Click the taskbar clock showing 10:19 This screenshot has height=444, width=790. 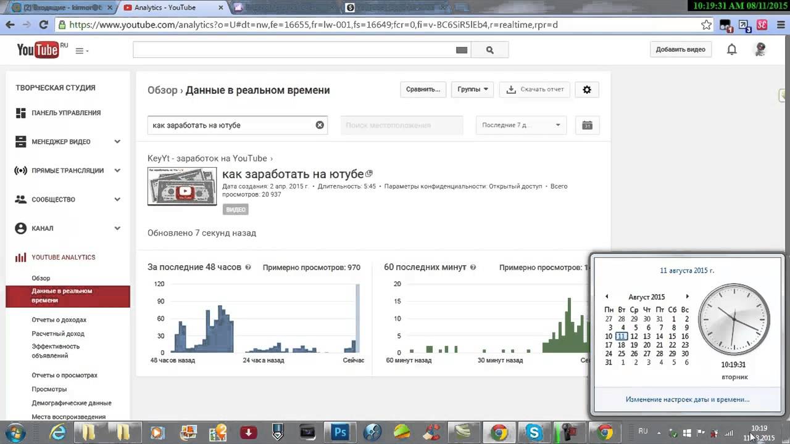coord(759,433)
